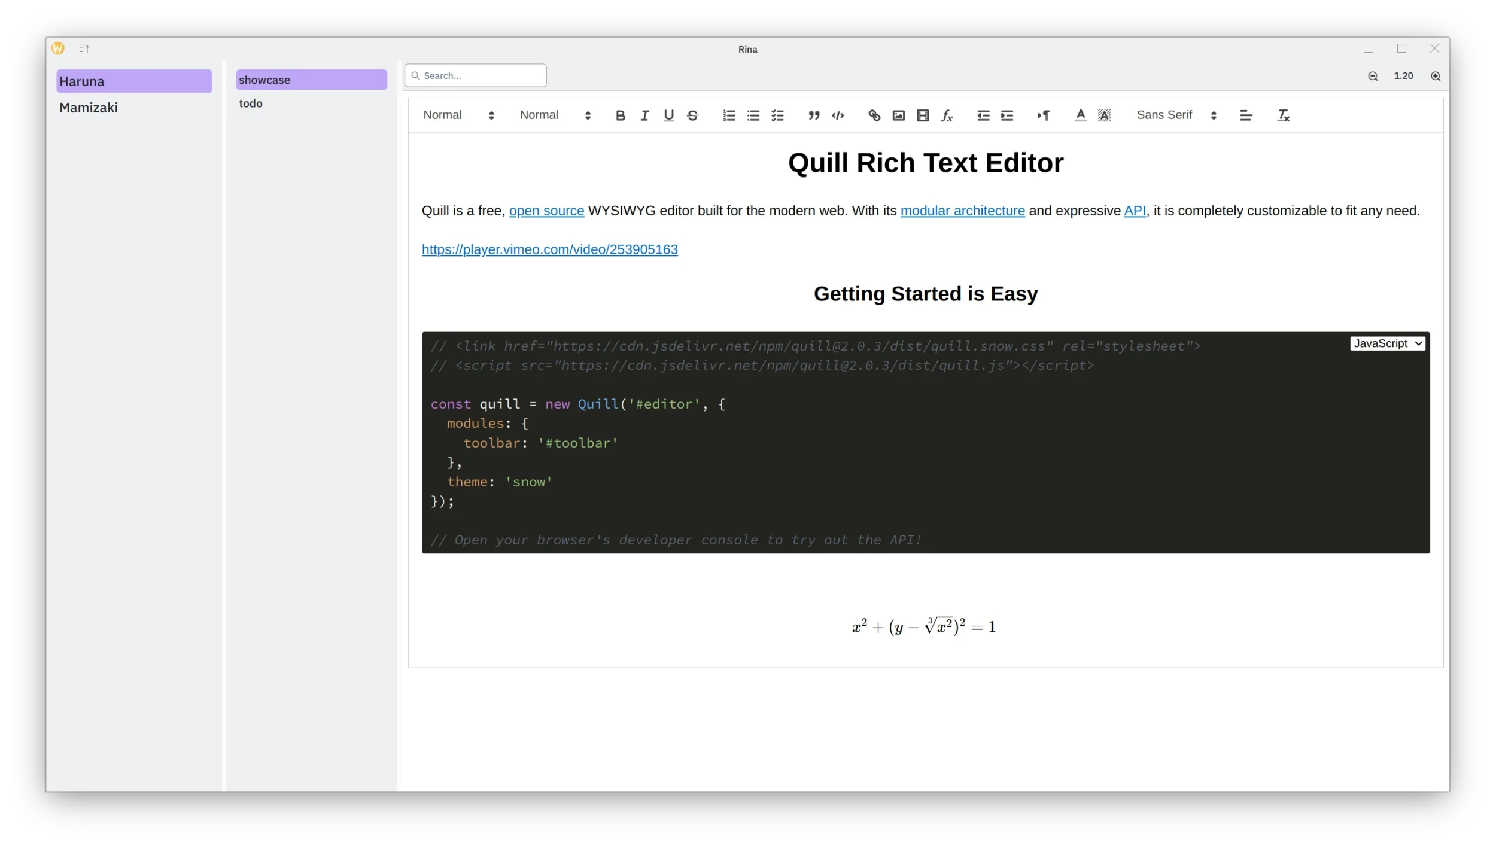This screenshot has height=846, width=1496.
Task: Insert a checklist
Action: click(x=777, y=115)
